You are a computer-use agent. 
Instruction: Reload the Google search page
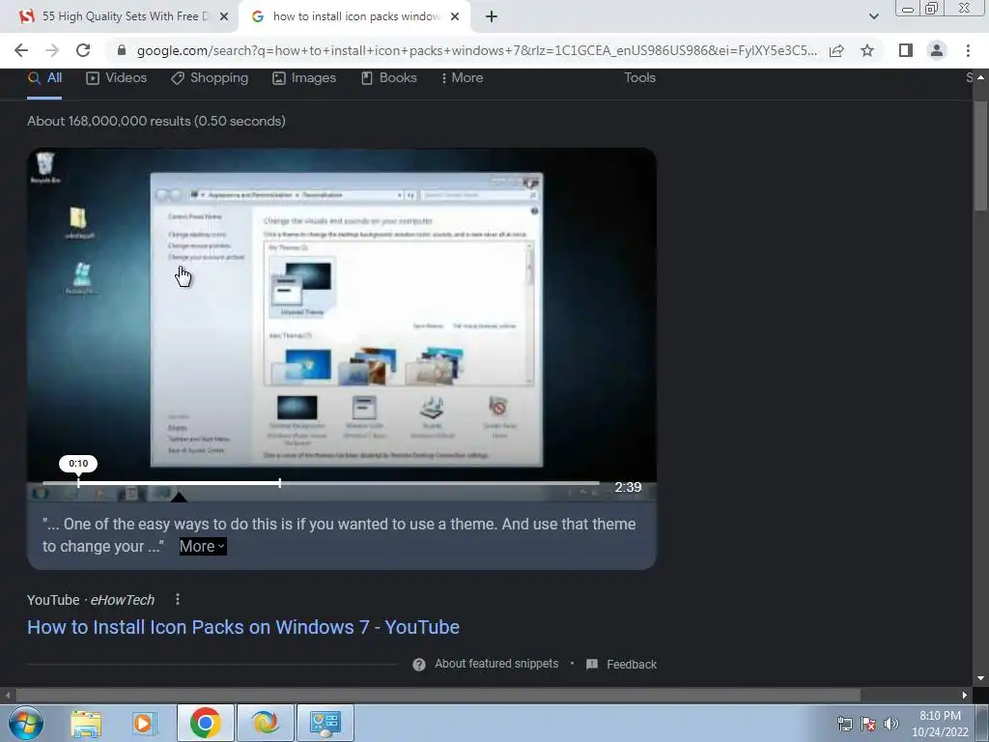tap(83, 50)
